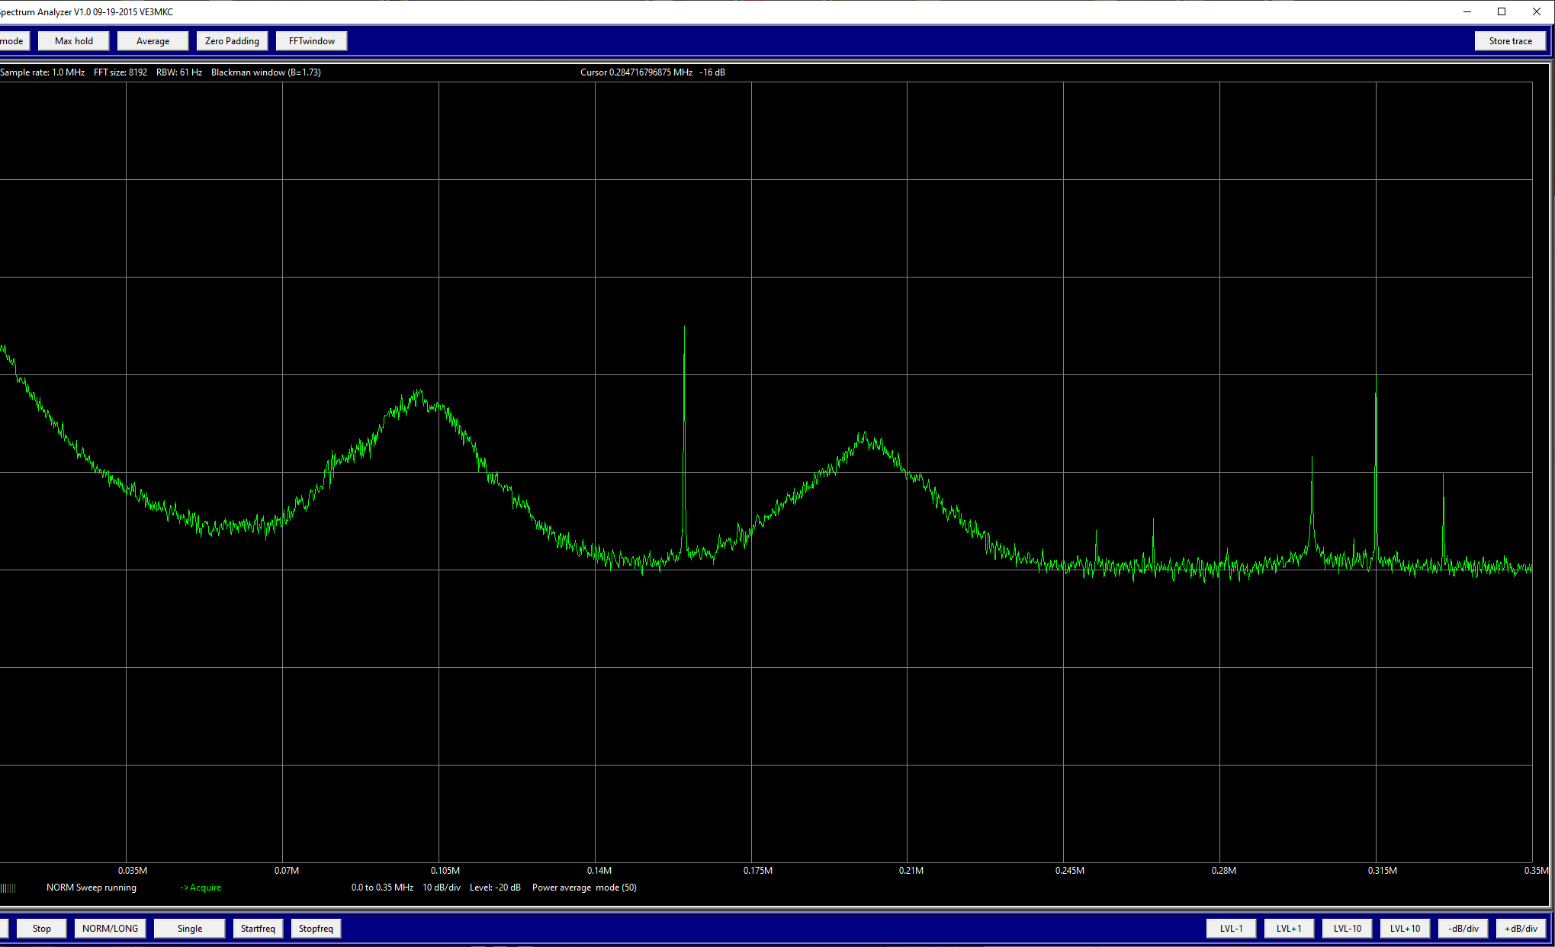Click the 'NORM Sweep running' status text
Image resolution: width=1555 pixels, height=947 pixels.
pyautogui.click(x=92, y=888)
